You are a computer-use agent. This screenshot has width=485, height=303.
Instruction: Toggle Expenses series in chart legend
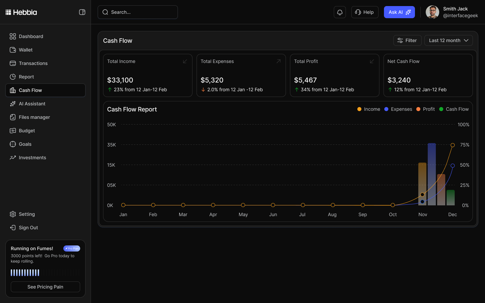(x=398, y=109)
